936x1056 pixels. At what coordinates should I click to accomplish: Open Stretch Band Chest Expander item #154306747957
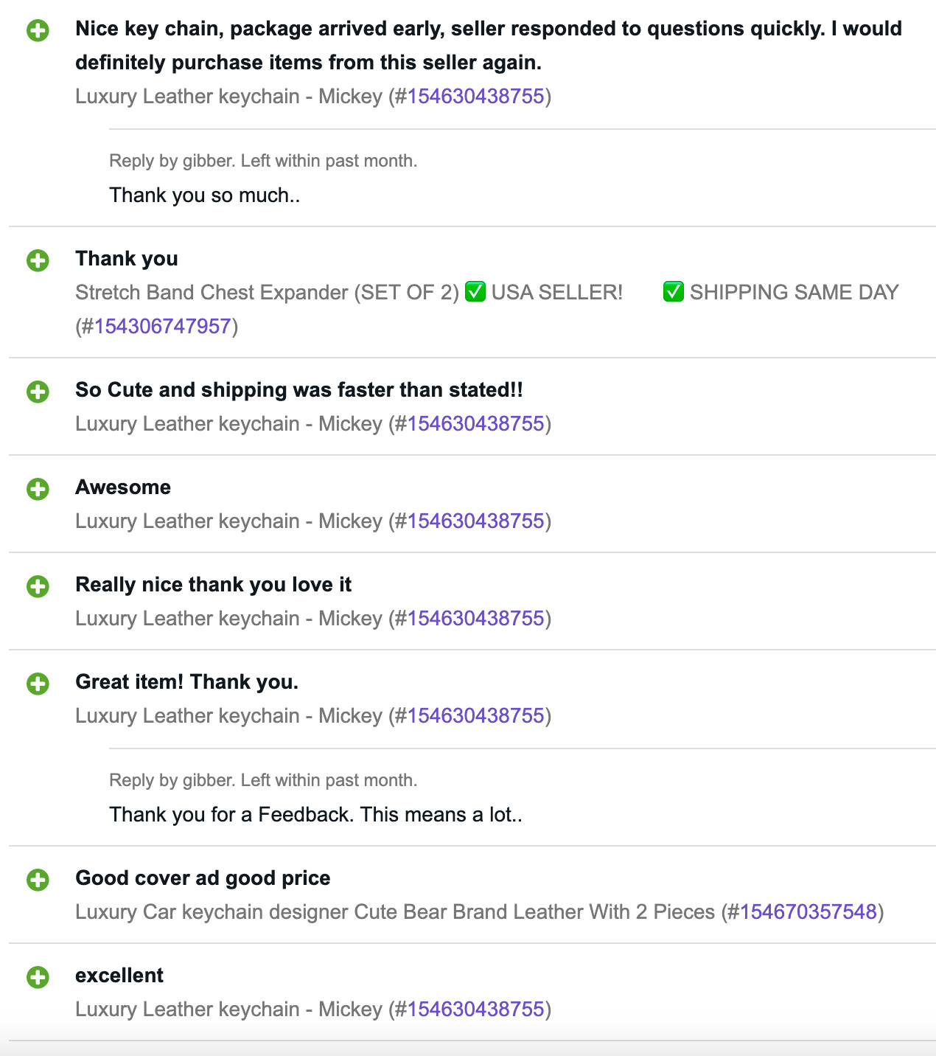[162, 327]
